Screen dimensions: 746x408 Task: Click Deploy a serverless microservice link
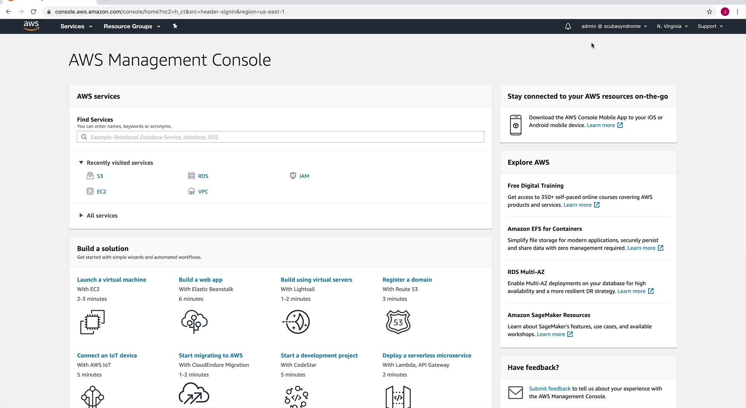click(427, 356)
